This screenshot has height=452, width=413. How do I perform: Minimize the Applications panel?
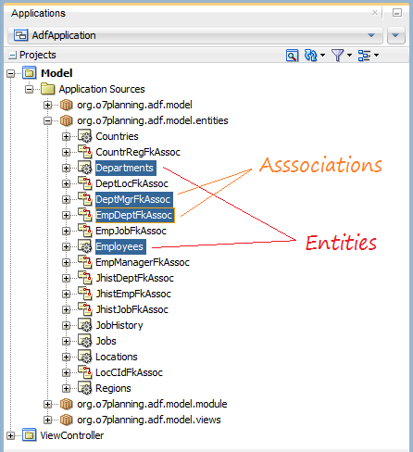[397, 13]
